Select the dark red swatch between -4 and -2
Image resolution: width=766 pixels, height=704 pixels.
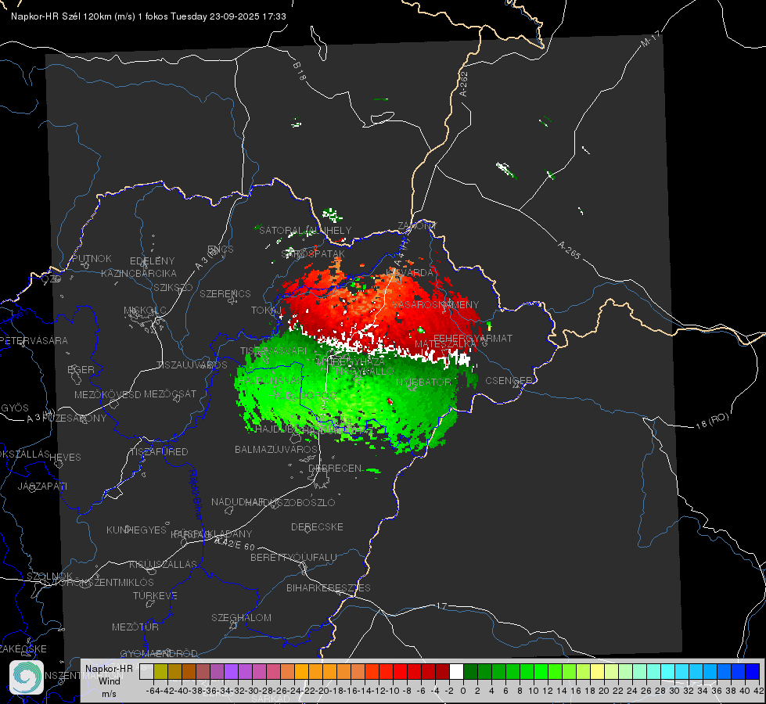pos(442,671)
